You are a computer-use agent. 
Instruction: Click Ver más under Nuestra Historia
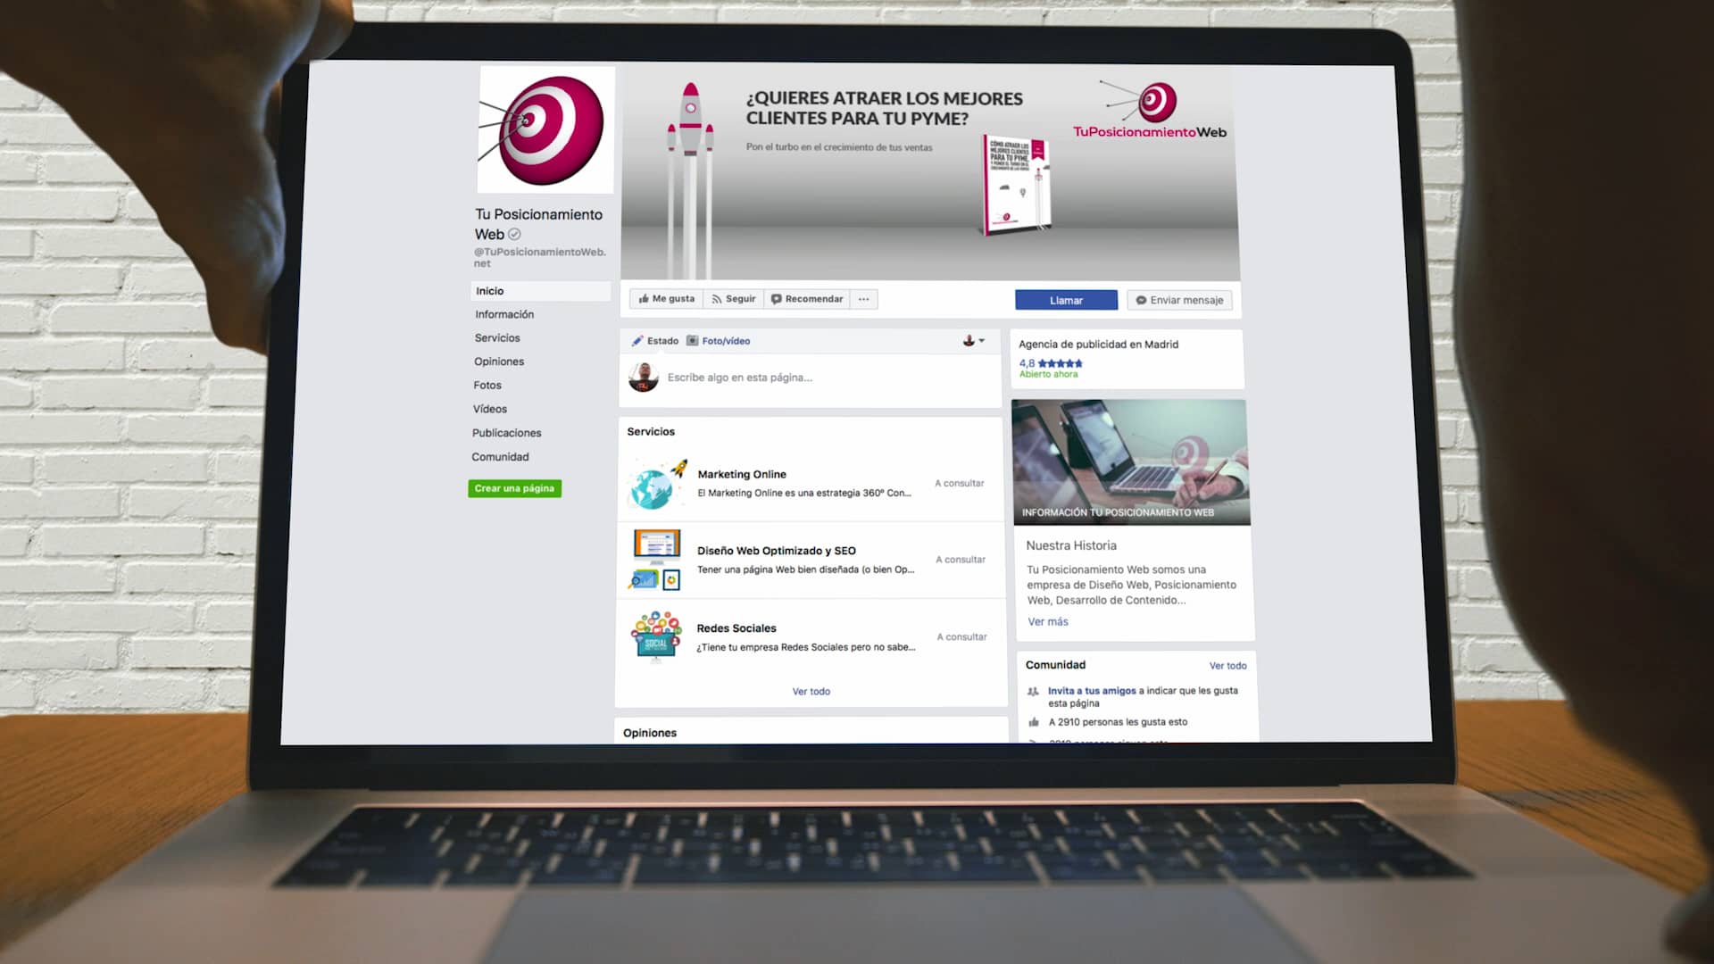pyautogui.click(x=1048, y=622)
